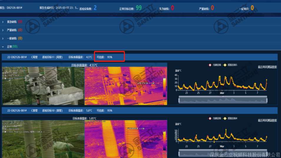Screen dimensions: 281x158
Task: Click the 巡检设备数 count 2
Action: point(95,8)
